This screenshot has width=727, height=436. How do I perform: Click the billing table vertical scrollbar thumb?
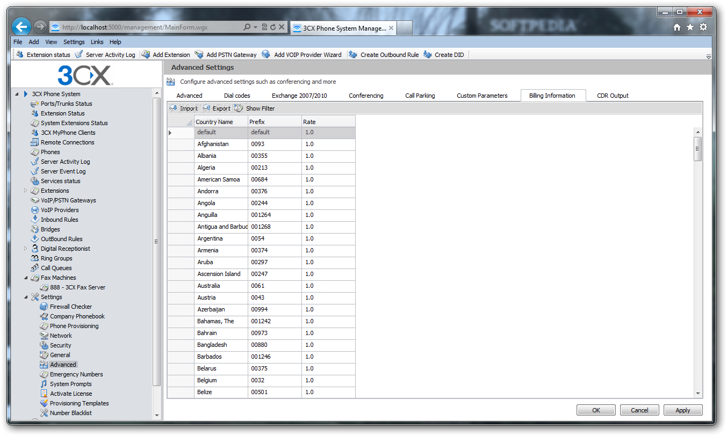[698, 149]
